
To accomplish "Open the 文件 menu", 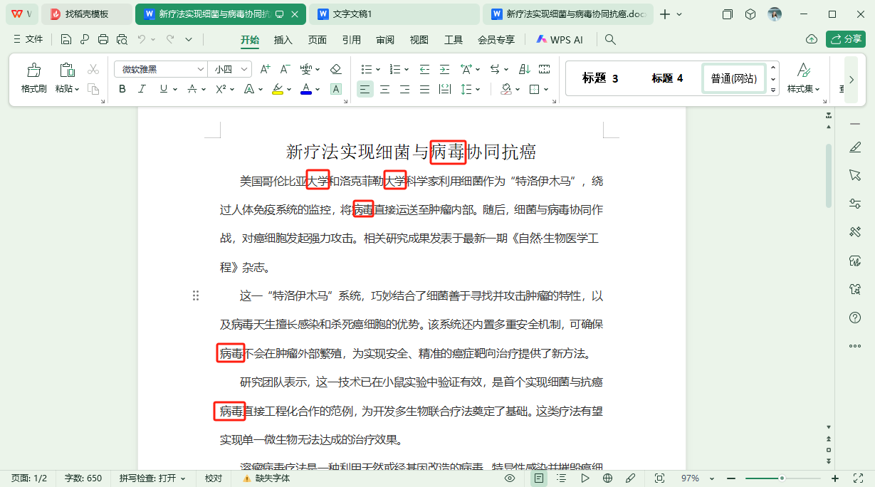I will point(33,40).
